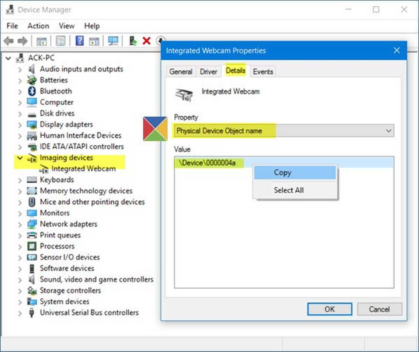The image size is (419, 352).
Task: Choose Select All in context menu
Action: [289, 190]
